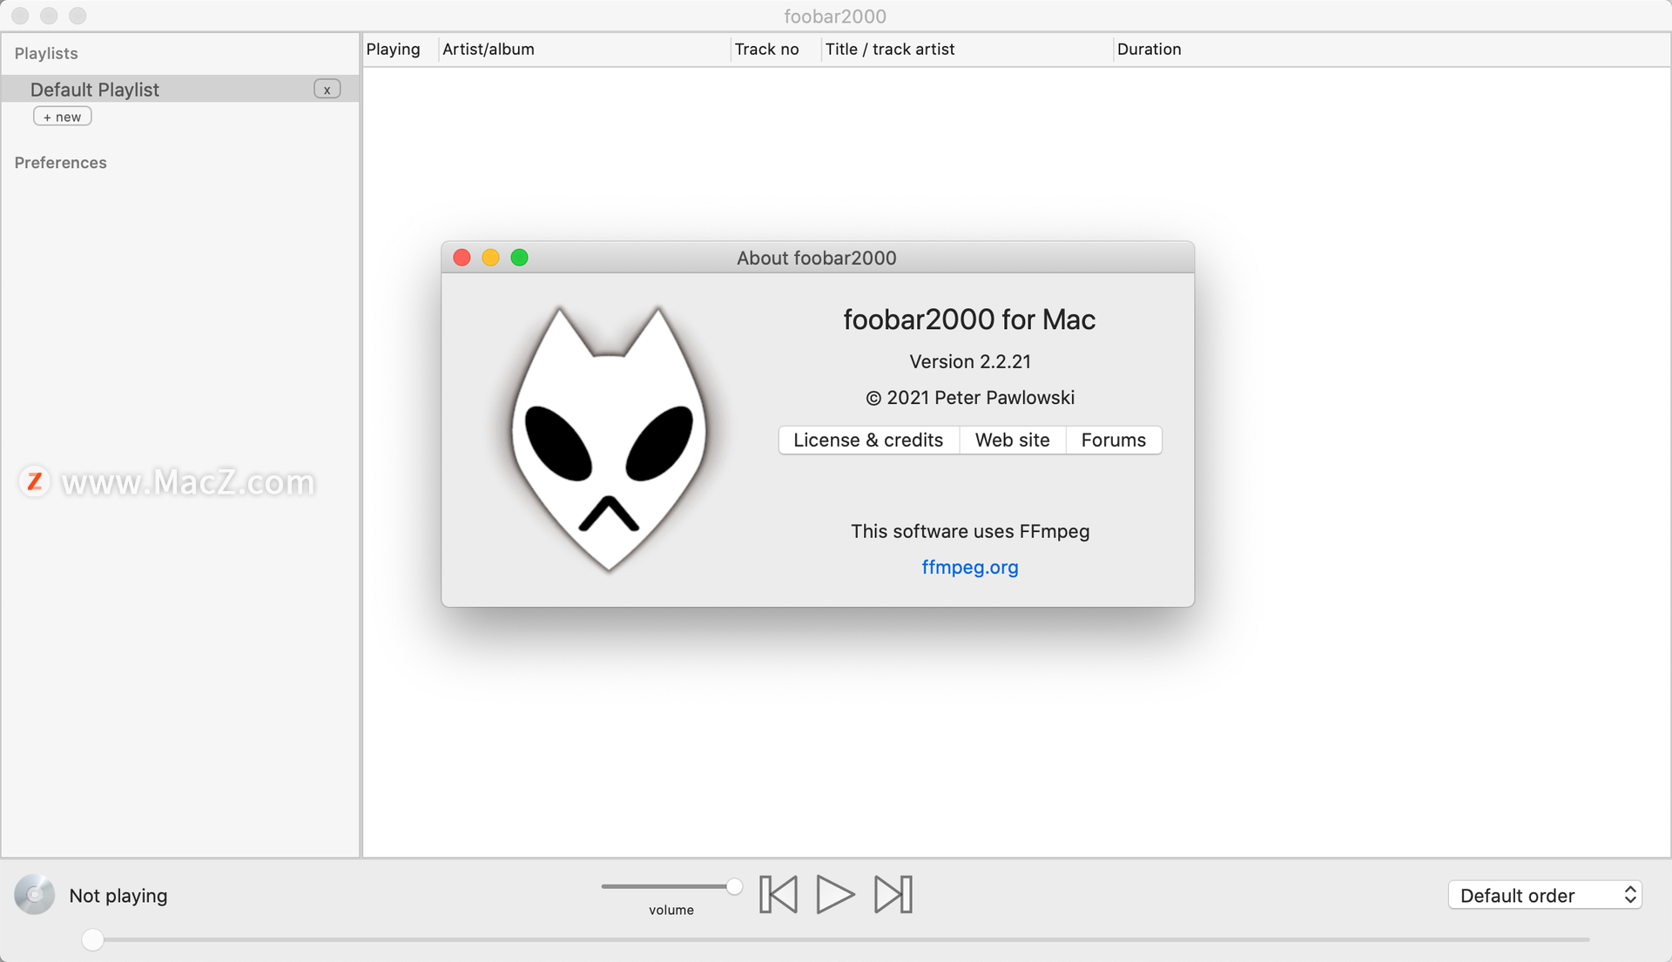Image resolution: width=1672 pixels, height=962 pixels.
Task: Click the © 2021 Peter Pawlowski text
Action: point(970,397)
